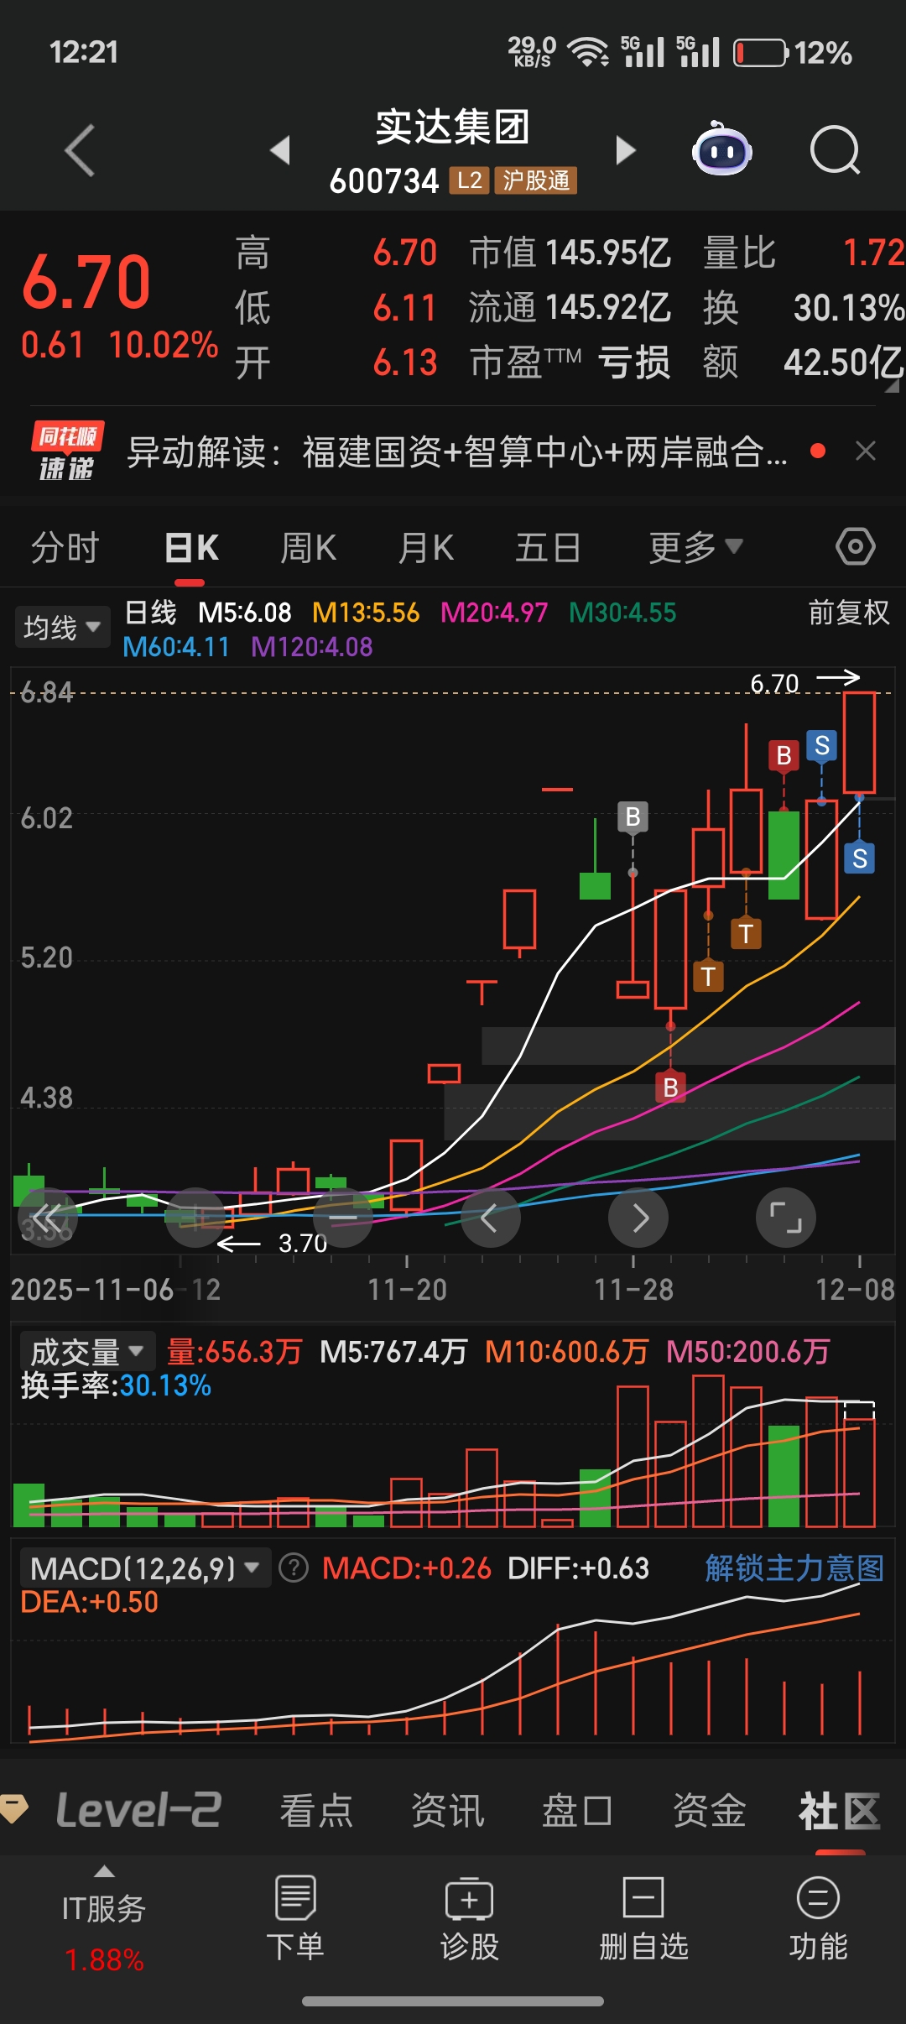Tap the IT服务 1.88% sector value
The image size is (906, 2024).
pos(104,1960)
